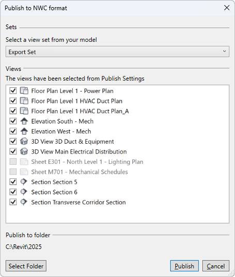Click the floor plan icon beside HVAC Duct Plan_A
Image resolution: width=235 pixels, height=277 pixels.
point(24,111)
